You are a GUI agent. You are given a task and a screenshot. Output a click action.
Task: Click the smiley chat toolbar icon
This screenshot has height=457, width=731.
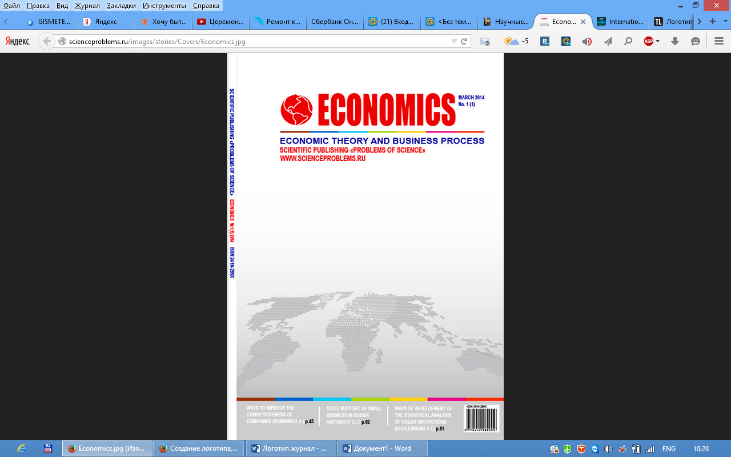pos(696,41)
